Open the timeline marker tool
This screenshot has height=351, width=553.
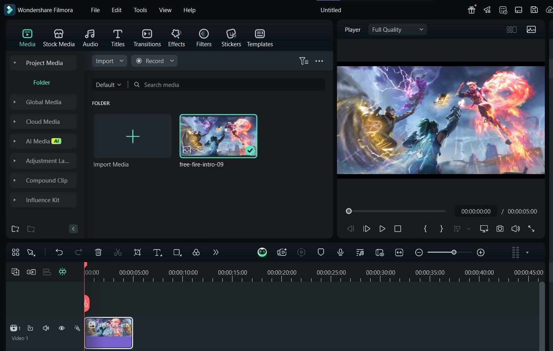click(x=321, y=252)
